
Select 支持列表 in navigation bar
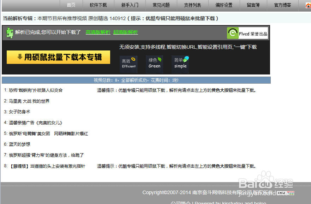192,5
